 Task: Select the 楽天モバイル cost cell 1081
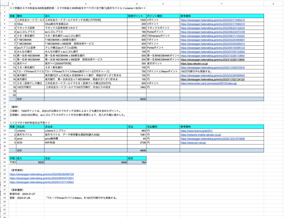(137, 135)
